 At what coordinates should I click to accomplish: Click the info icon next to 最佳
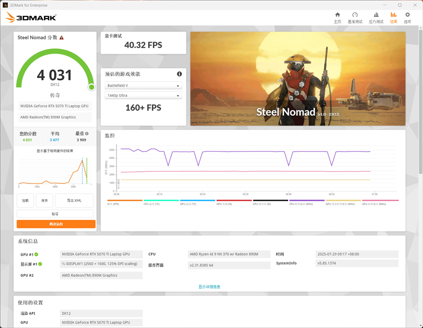click(x=87, y=134)
